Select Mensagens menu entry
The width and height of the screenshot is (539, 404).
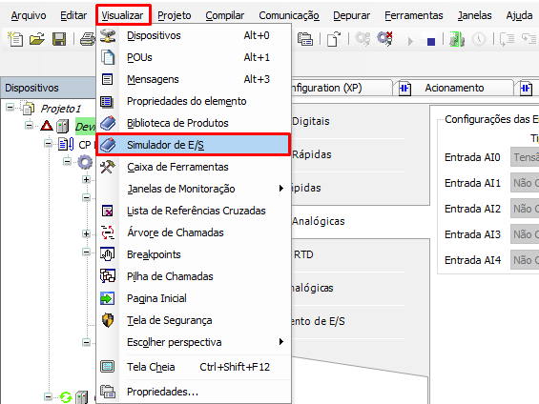[194, 79]
